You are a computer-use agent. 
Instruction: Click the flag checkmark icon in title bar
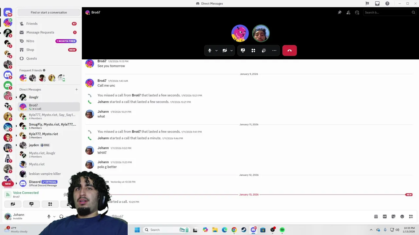(x=367, y=4)
